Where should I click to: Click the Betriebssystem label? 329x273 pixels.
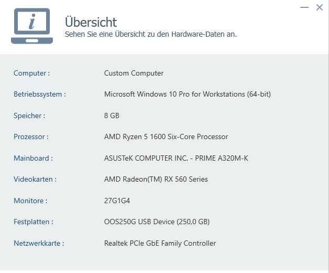click(40, 94)
